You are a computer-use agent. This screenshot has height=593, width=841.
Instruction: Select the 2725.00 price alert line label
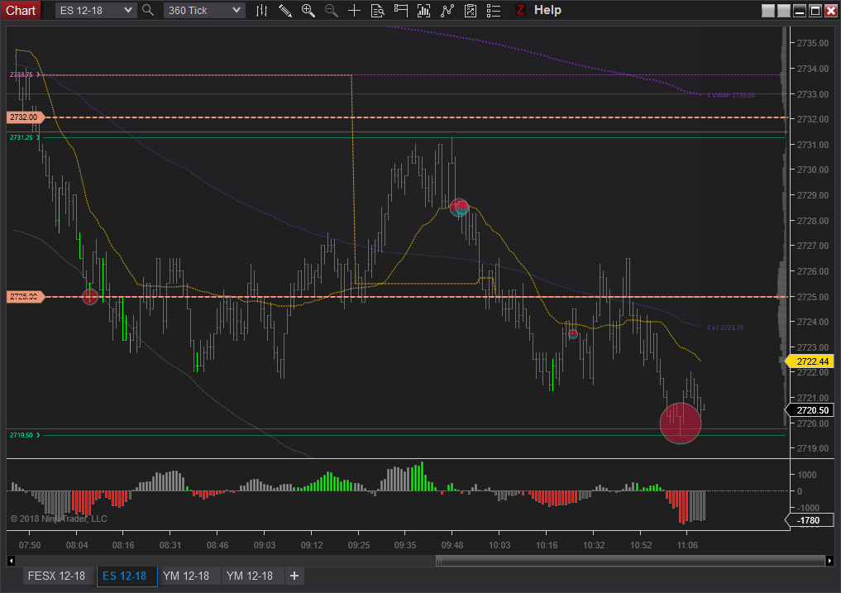(24, 296)
